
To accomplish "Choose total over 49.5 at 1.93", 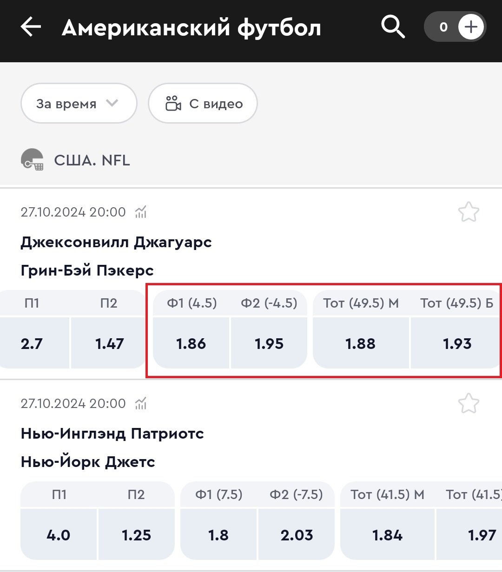I will (x=457, y=344).
